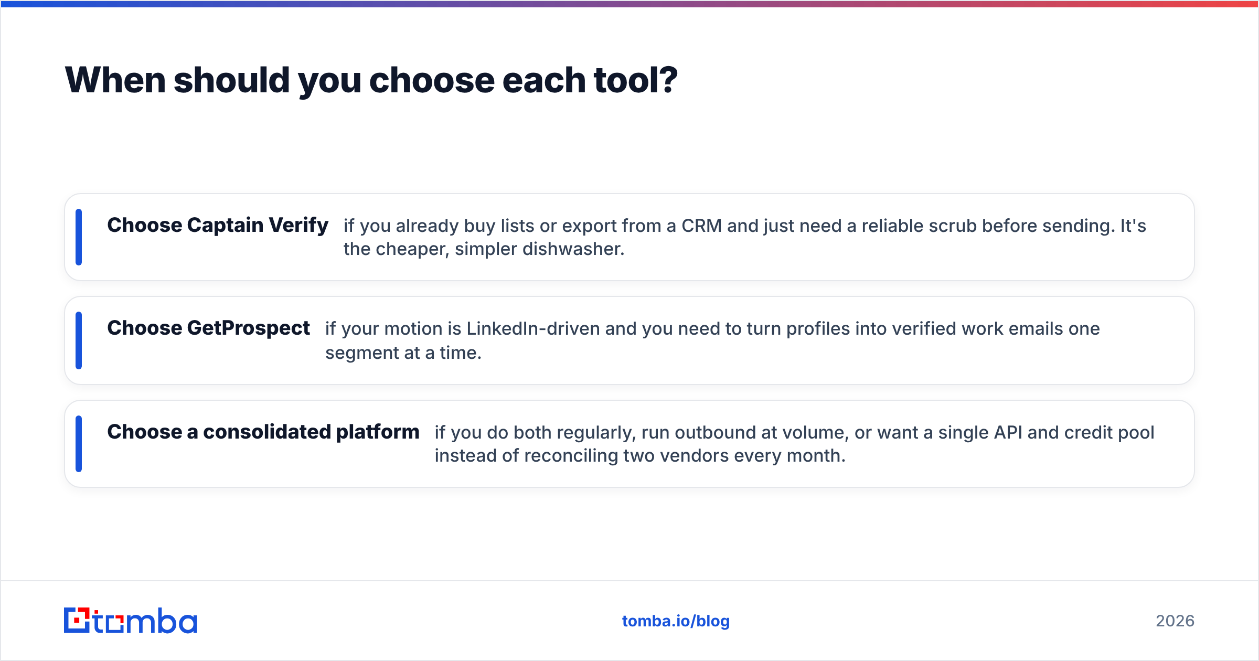Open the tomba.io/blog link
This screenshot has width=1259, height=661.
(x=676, y=621)
